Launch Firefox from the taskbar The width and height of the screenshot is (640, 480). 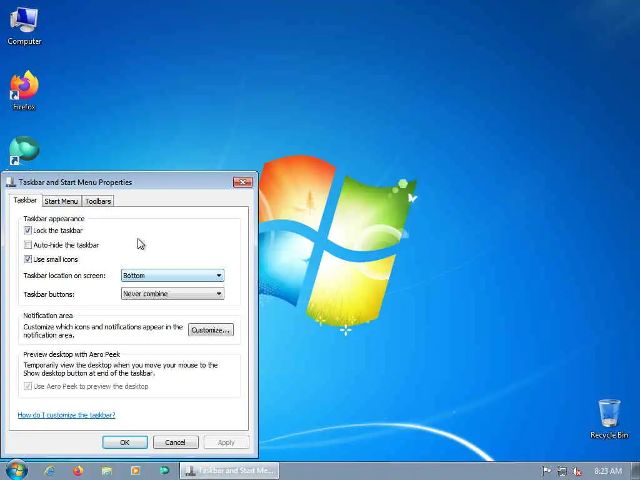pyautogui.click(x=78, y=471)
